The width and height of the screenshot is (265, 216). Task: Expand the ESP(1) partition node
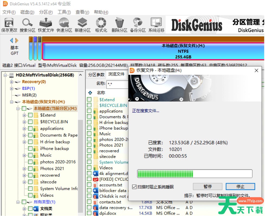(x=12, y=89)
